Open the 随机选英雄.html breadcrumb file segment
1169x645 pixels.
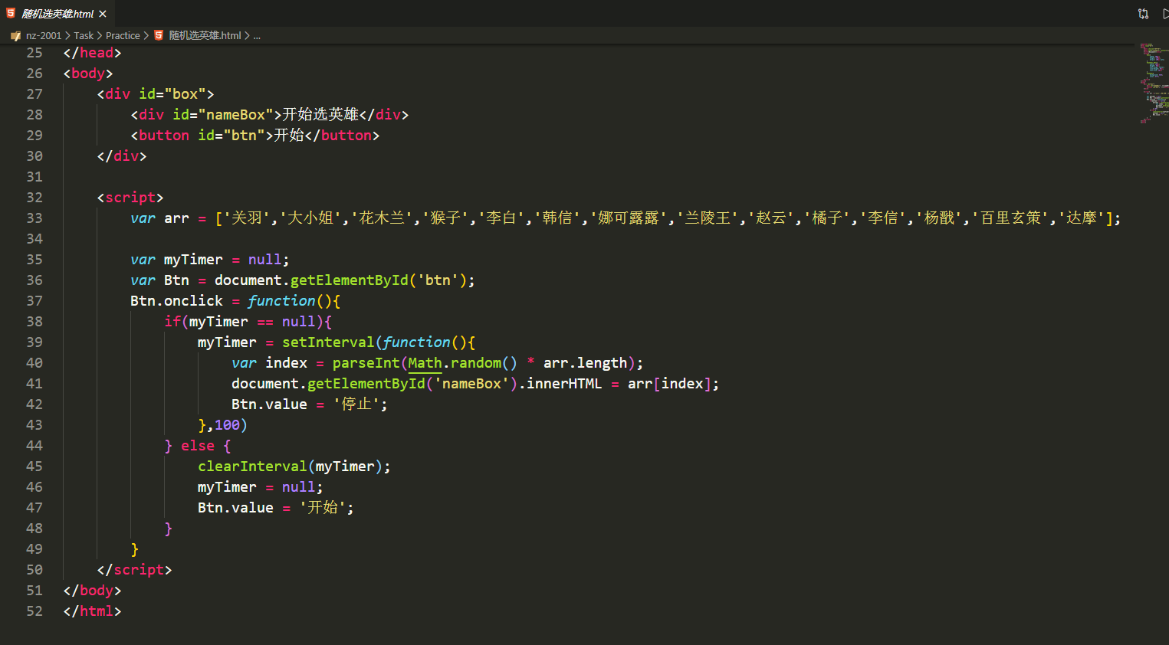click(205, 36)
